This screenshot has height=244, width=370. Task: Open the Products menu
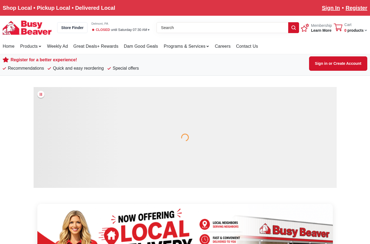click(31, 46)
